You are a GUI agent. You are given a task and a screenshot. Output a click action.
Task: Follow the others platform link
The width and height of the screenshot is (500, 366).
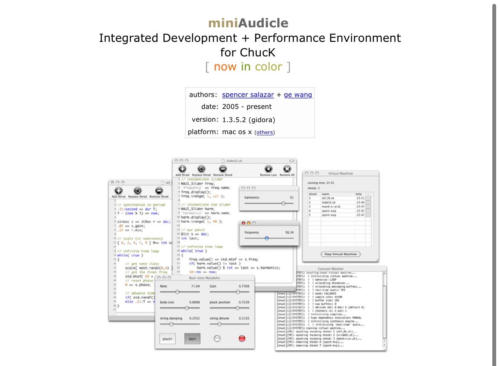coord(265,132)
